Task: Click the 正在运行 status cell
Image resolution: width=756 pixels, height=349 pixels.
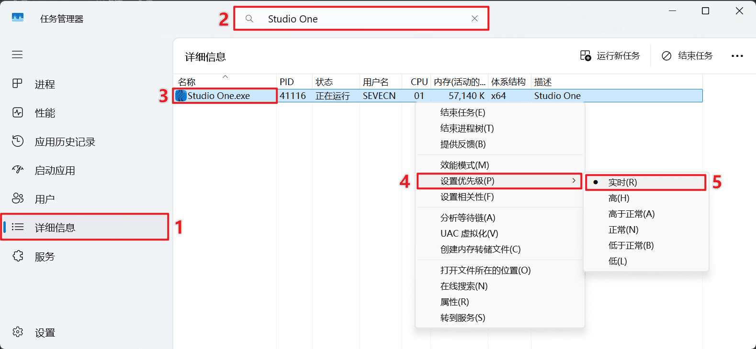Action: 333,96
